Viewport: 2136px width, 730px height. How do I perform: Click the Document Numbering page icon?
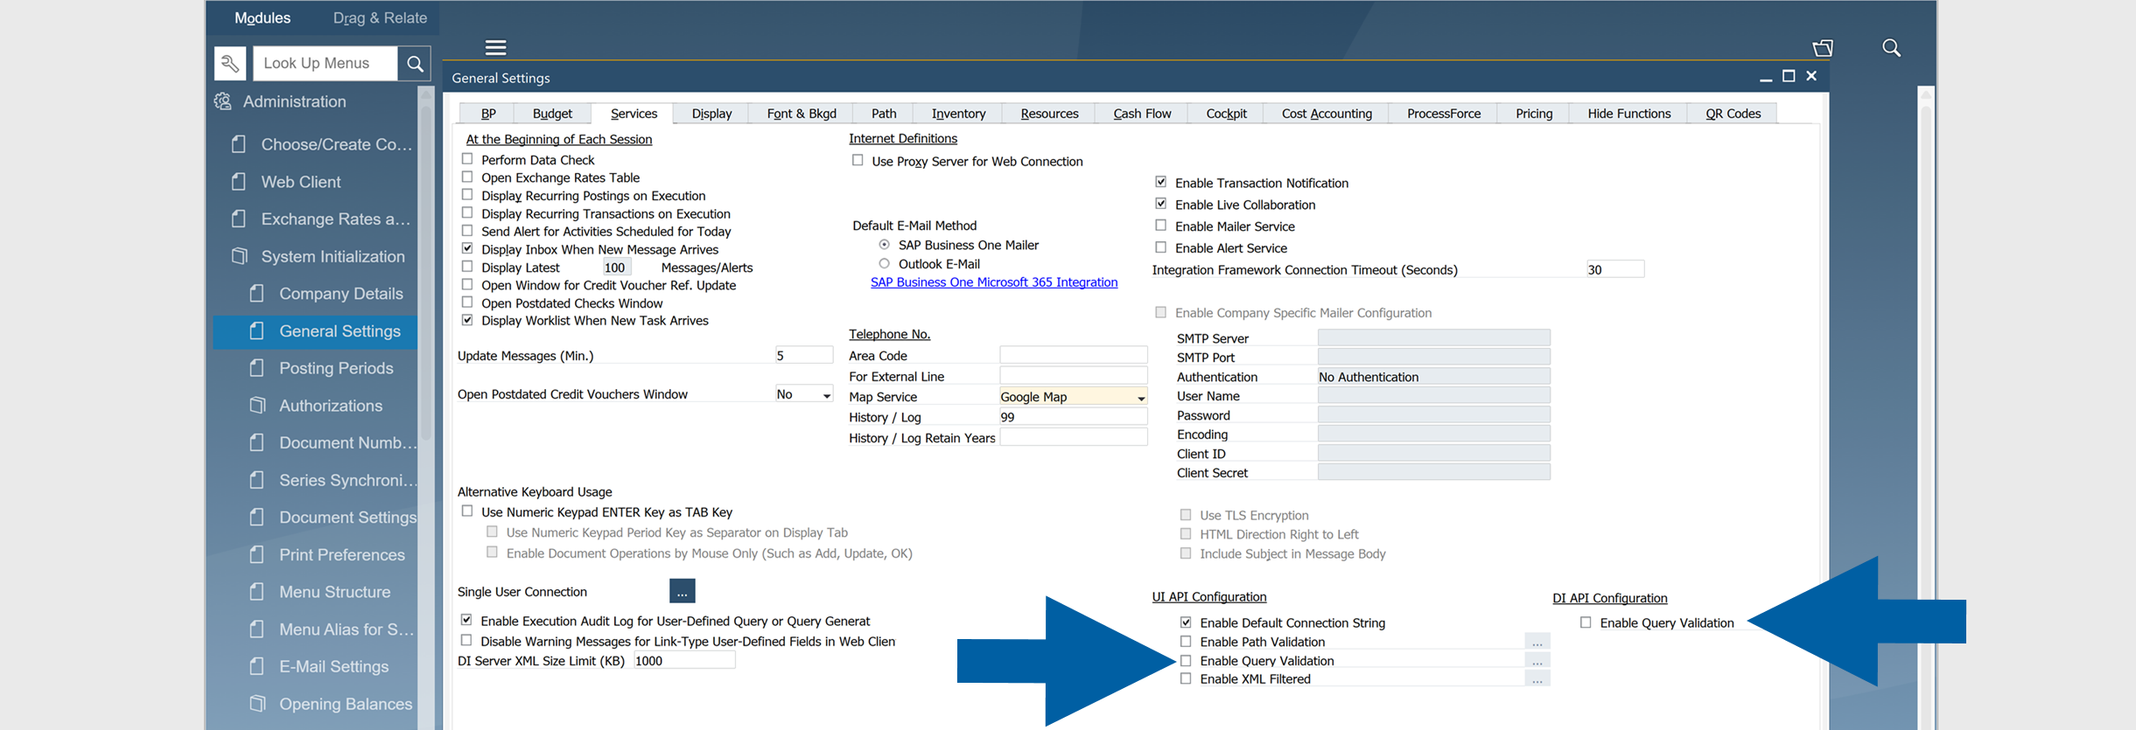(256, 442)
